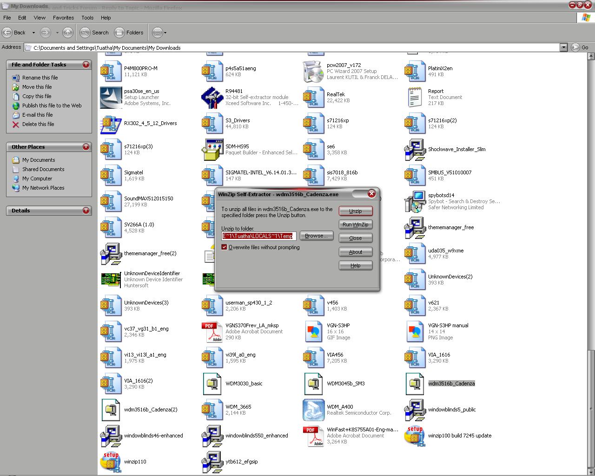Select the SDM-HS95 Paquet Builder icon
Image resolution: width=595 pixels, height=476 pixels.
click(212, 149)
